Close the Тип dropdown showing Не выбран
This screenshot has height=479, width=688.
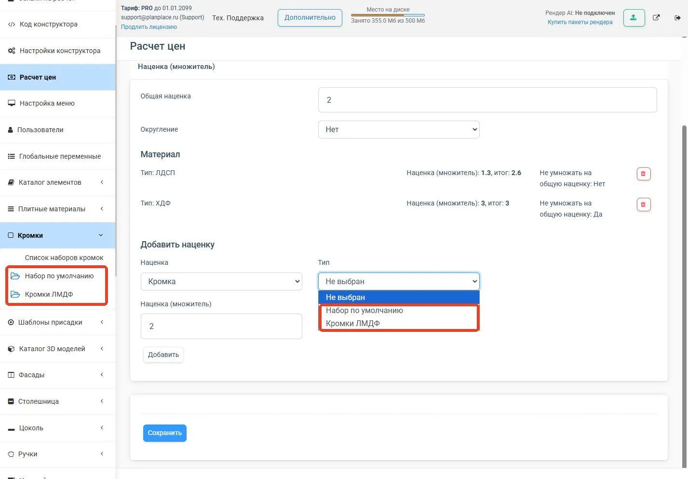pyautogui.click(x=399, y=281)
